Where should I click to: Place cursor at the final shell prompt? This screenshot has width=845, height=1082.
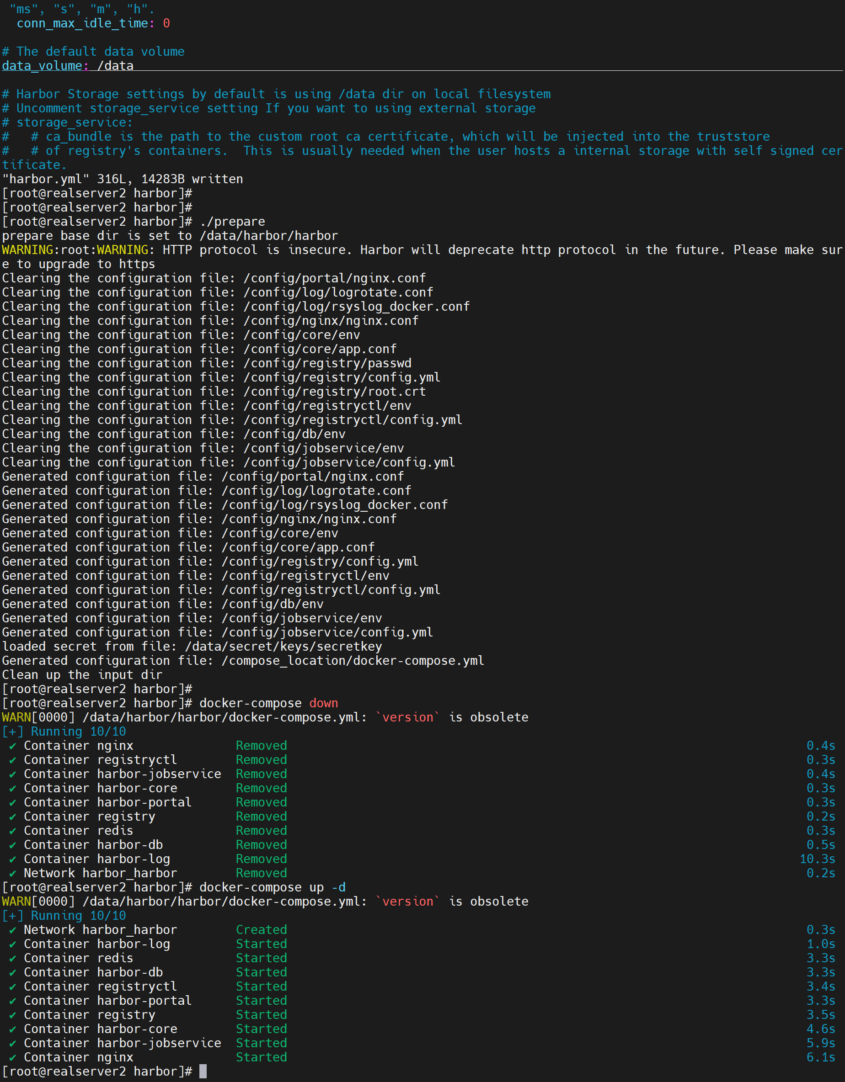click(202, 1071)
